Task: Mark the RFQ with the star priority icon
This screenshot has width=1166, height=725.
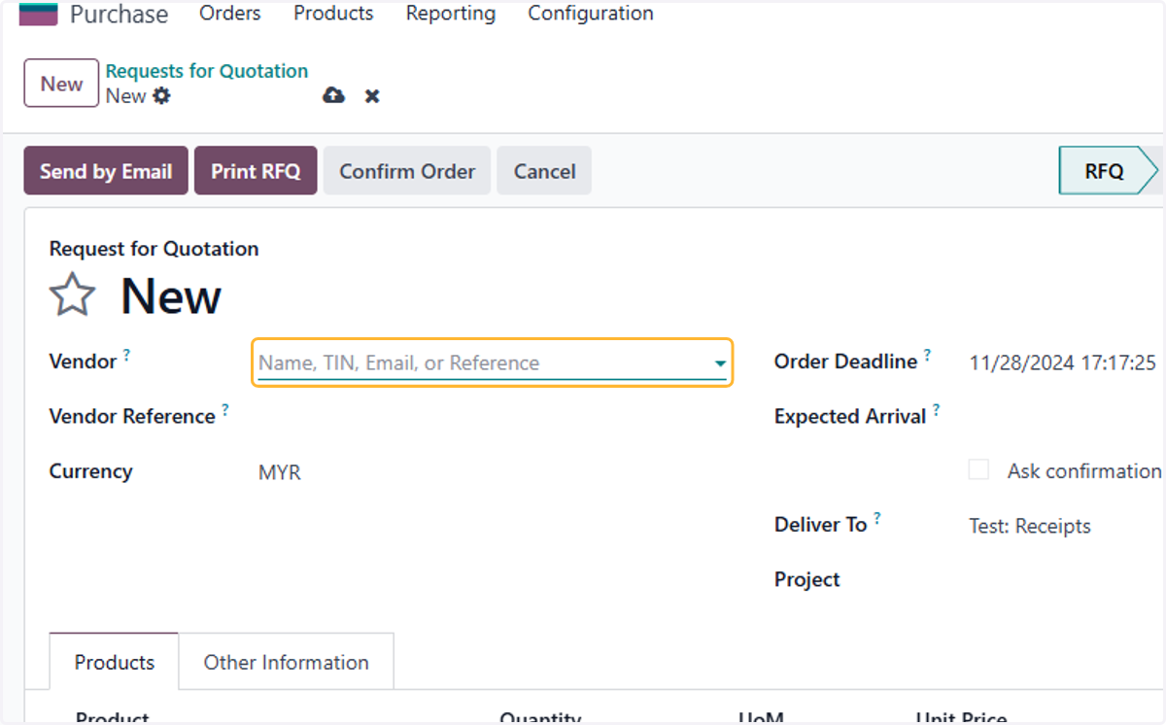Action: pos(73,294)
